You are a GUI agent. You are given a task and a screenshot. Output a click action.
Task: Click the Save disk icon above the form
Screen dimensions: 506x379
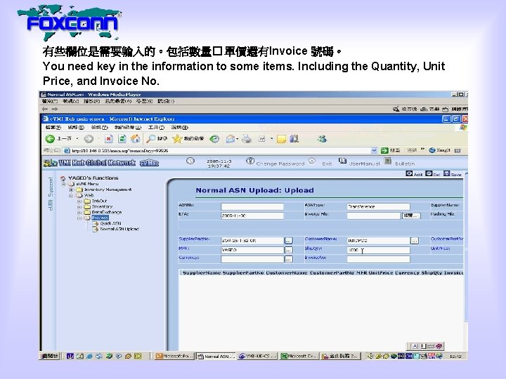coord(447,174)
